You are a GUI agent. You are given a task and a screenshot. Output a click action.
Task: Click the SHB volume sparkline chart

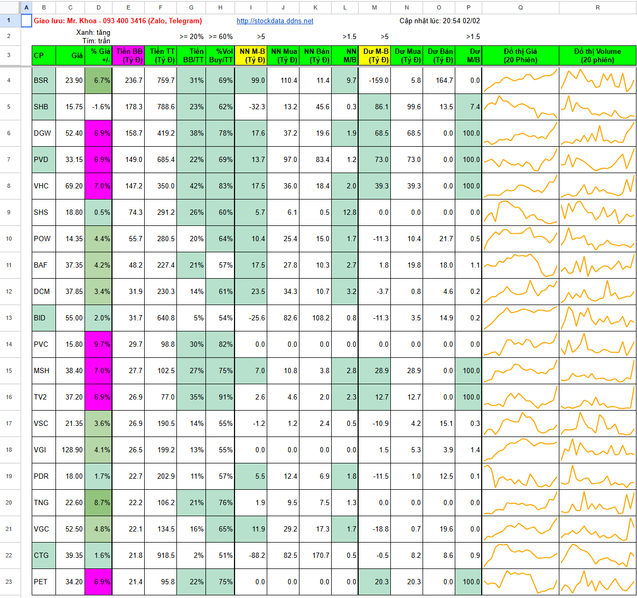pyautogui.click(x=597, y=107)
